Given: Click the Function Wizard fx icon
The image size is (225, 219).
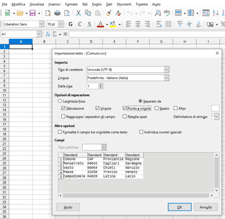Looking at the screenshot, I should point(48,34).
